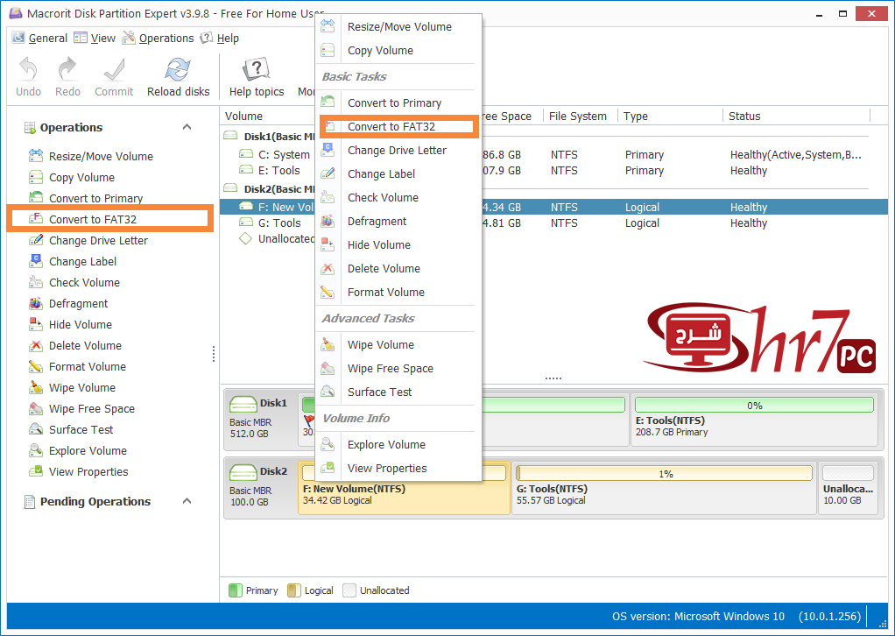
Task: Click sidebar Defragment icon
Action: 35,303
